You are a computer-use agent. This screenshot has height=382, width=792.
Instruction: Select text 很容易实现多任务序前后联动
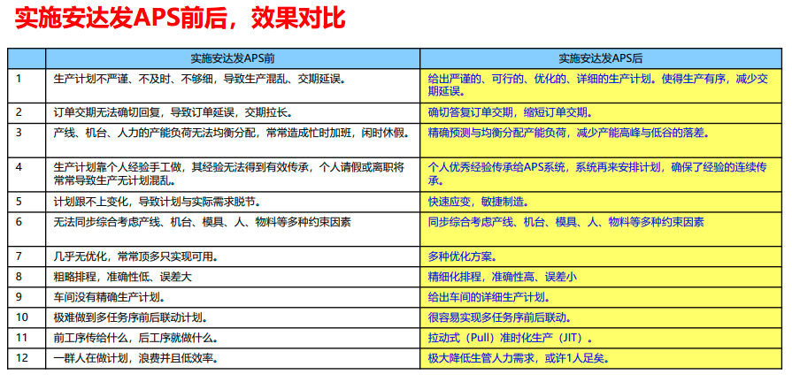coord(497,317)
